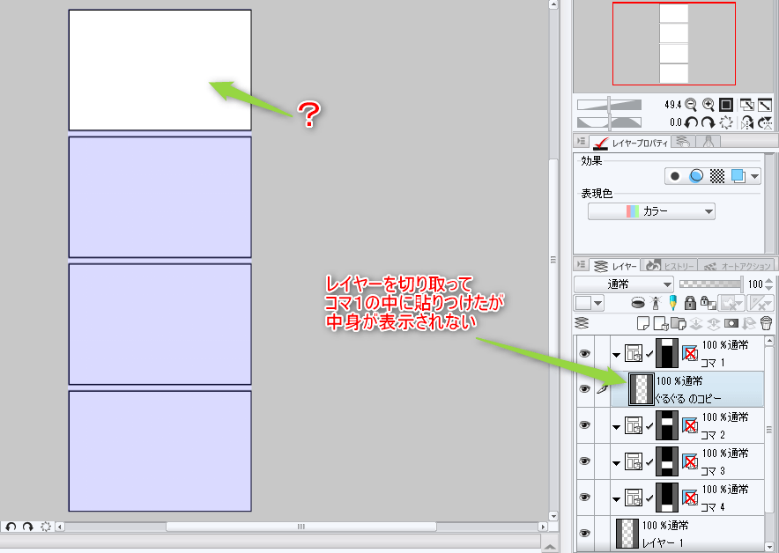The image size is (779, 553).
Task: Click the zoom in magnifier in Navigator
Action: [709, 105]
